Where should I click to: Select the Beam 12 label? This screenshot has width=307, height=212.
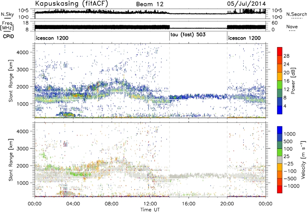(150, 4)
